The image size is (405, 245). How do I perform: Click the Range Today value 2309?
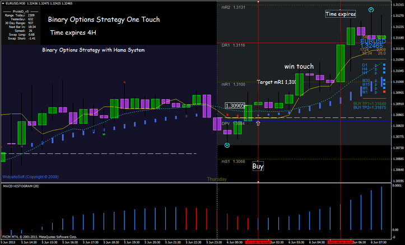point(31,16)
